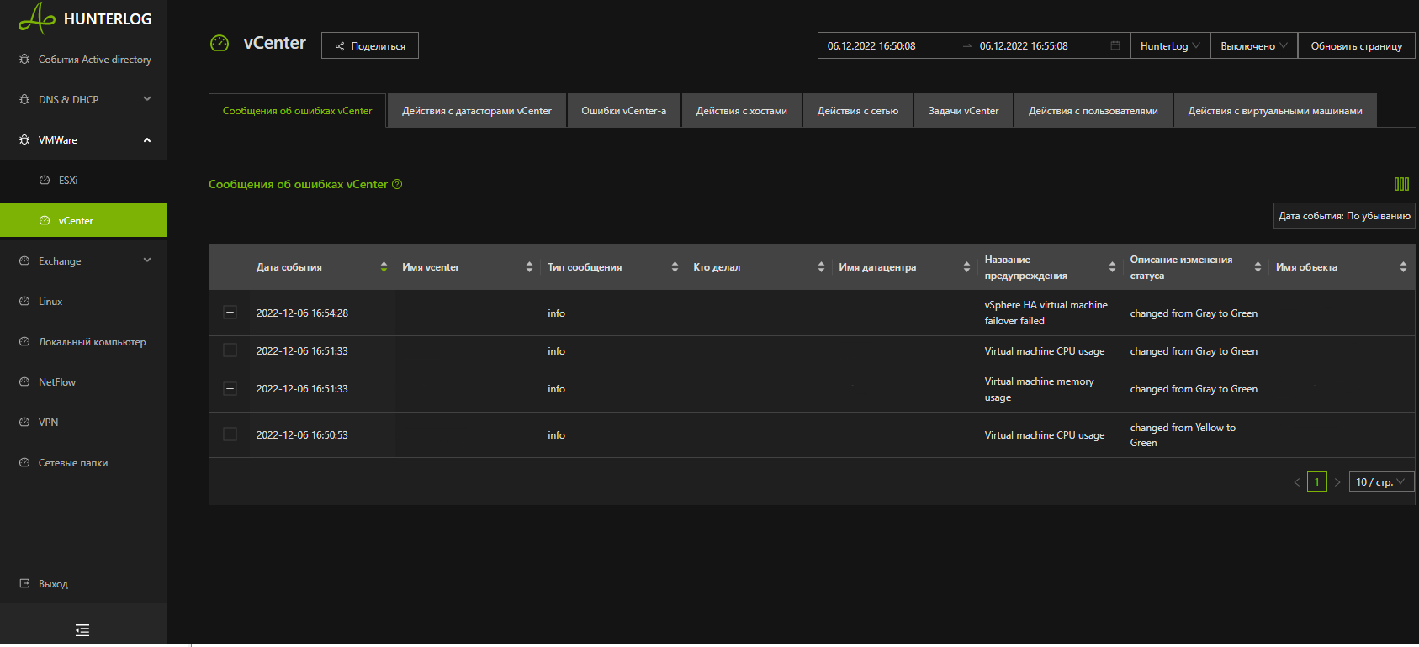
Task: Click the Сетевые папки gauge icon
Action: (24, 462)
